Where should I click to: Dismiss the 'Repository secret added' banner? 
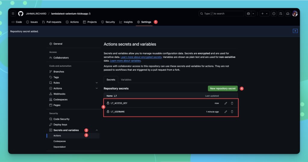[x=295, y=31]
